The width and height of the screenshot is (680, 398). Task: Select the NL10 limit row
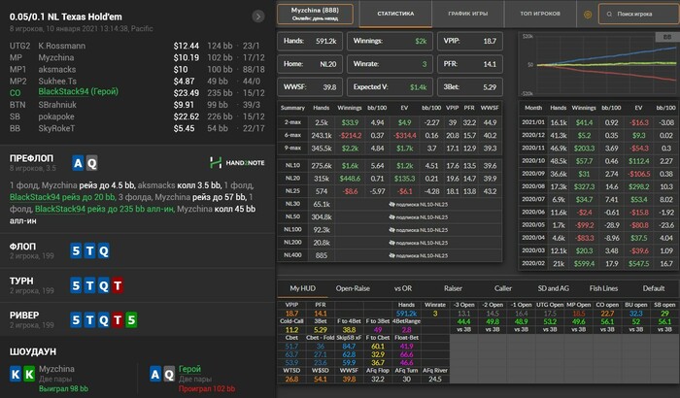tap(390, 166)
